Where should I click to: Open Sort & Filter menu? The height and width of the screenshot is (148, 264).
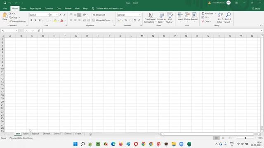[220, 18]
